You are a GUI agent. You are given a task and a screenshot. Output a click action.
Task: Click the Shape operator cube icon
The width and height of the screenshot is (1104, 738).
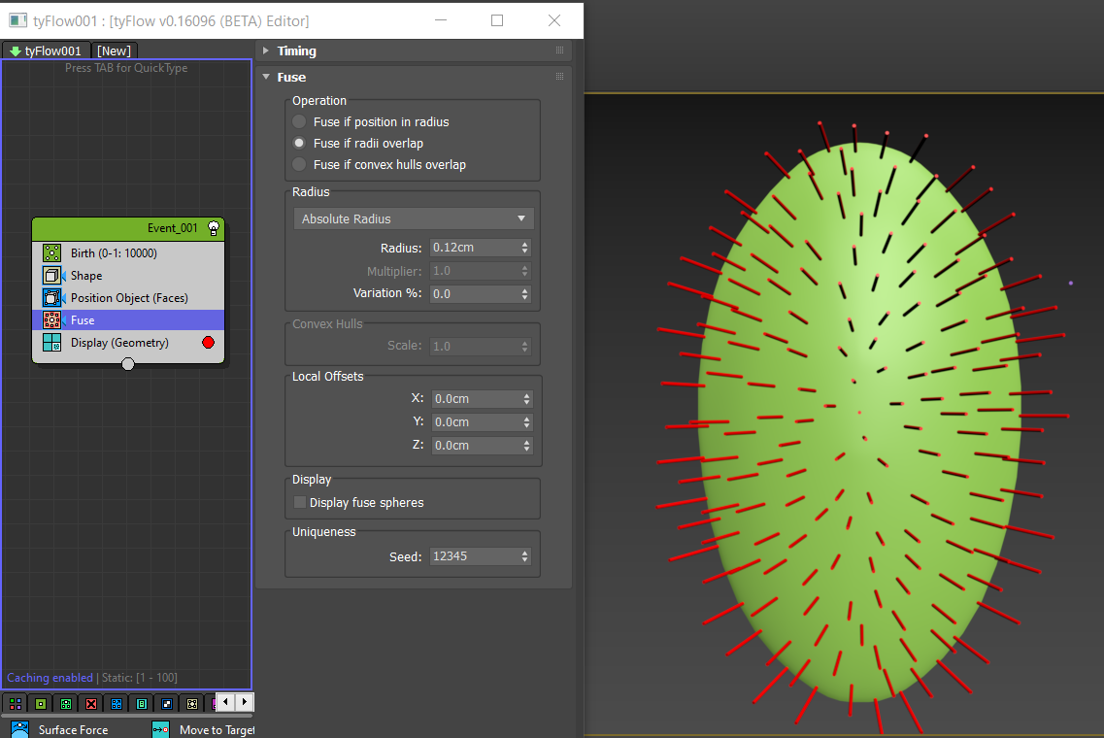tap(52, 276)
